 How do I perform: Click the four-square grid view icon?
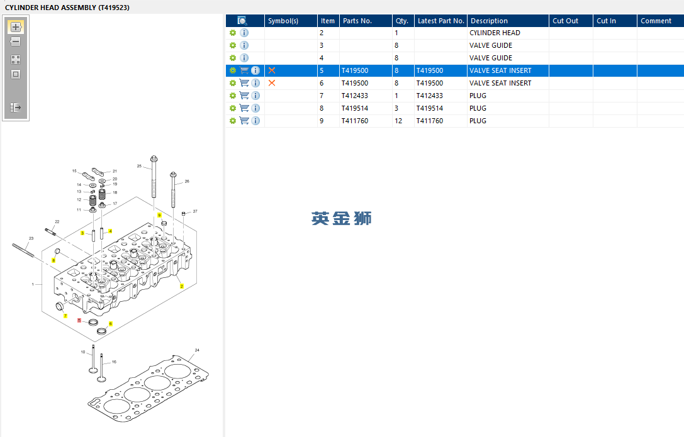(16, 60)
